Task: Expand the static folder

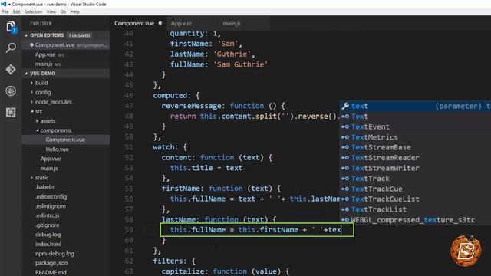Action: tap(41, 178)
